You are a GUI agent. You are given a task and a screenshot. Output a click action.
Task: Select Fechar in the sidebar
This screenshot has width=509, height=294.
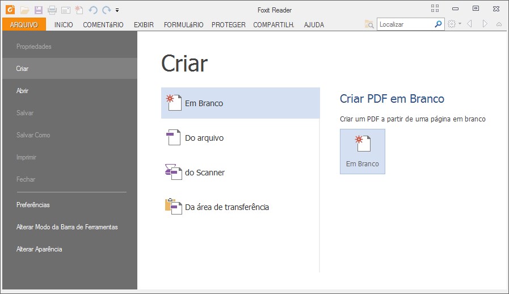pos(70,179)
